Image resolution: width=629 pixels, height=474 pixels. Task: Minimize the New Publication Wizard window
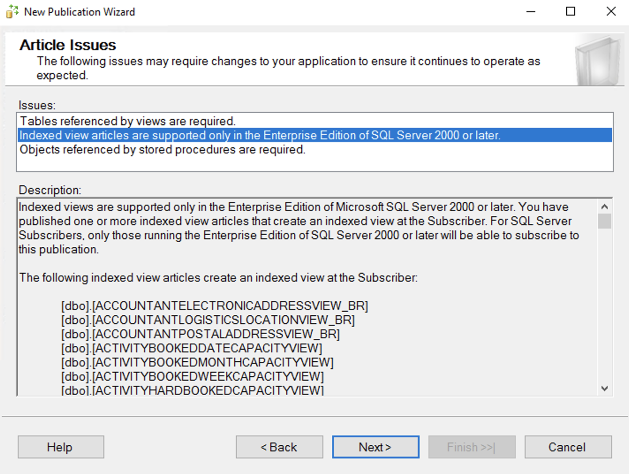531,11
